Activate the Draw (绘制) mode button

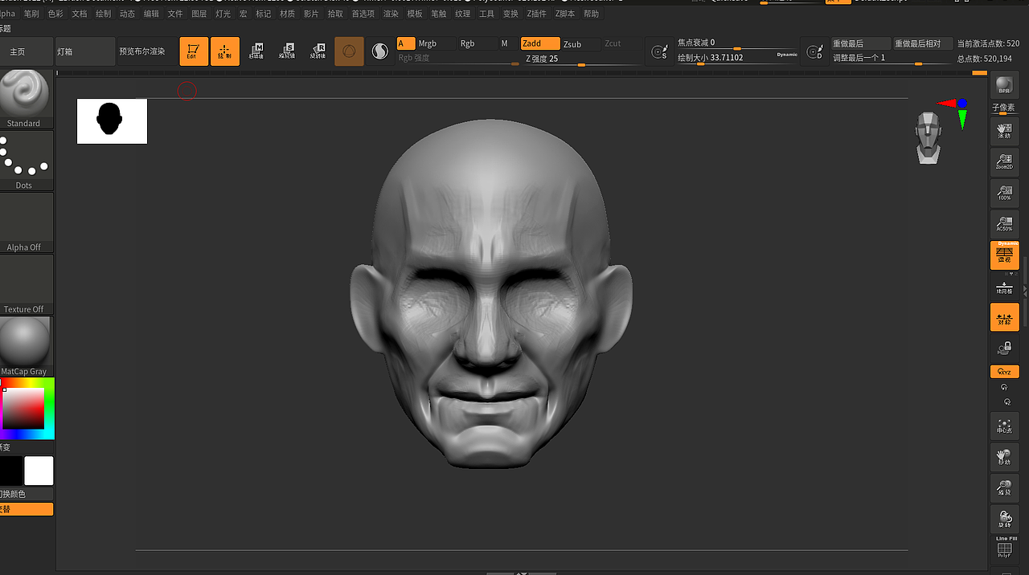tap(225, 51)
